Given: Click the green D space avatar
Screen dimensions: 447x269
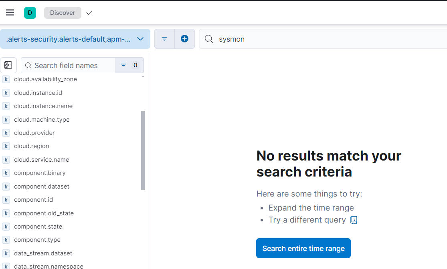Looking at the screenshot, I should 30,13.
